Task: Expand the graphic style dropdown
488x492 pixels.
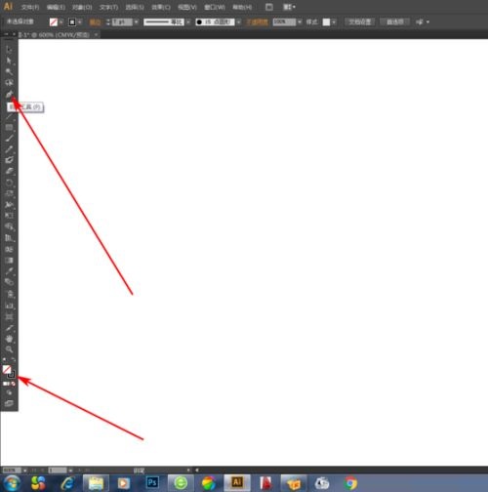Action: (x=334, y=21)
